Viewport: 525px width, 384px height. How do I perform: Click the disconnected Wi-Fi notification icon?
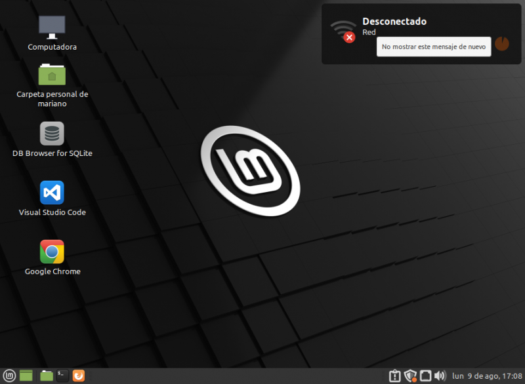[x=343, y=31]
